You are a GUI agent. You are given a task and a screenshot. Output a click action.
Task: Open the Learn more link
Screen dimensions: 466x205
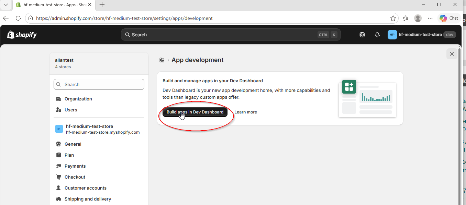coord(245,112)
